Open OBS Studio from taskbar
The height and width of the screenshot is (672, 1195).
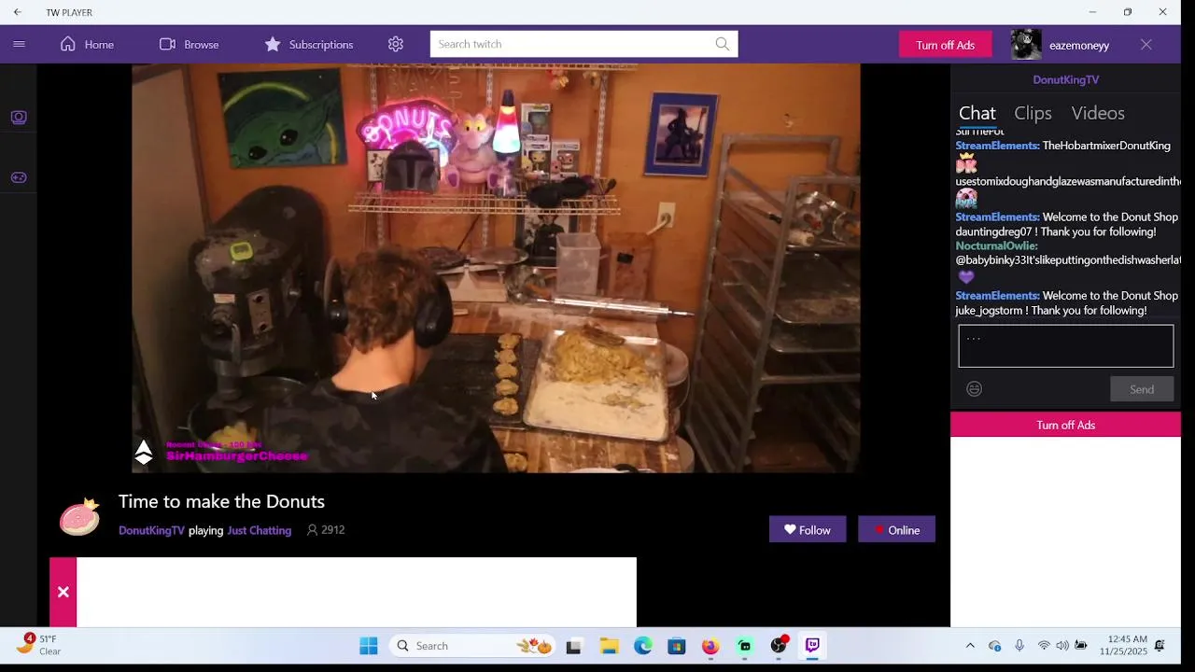tap(779, 646)
